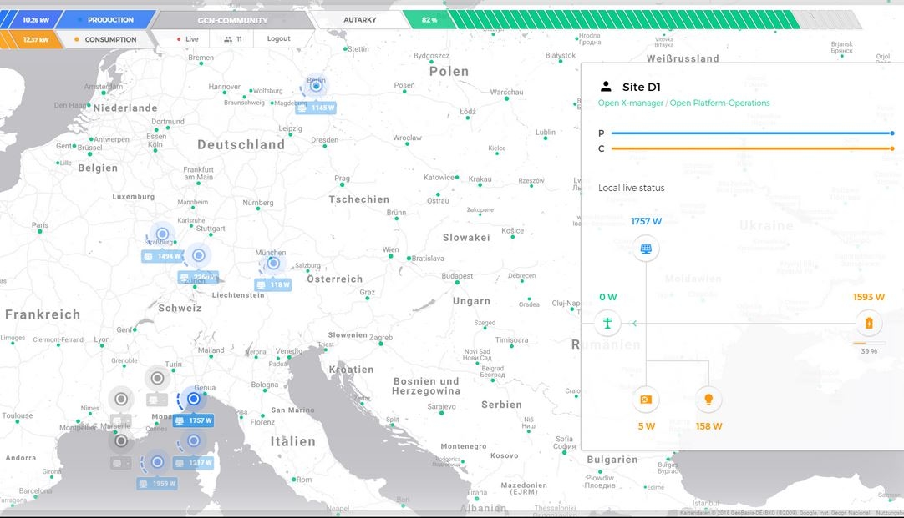Click the power grid pylon icon
The height and width of the screenshot is (518, 904).
click(607, 323)
